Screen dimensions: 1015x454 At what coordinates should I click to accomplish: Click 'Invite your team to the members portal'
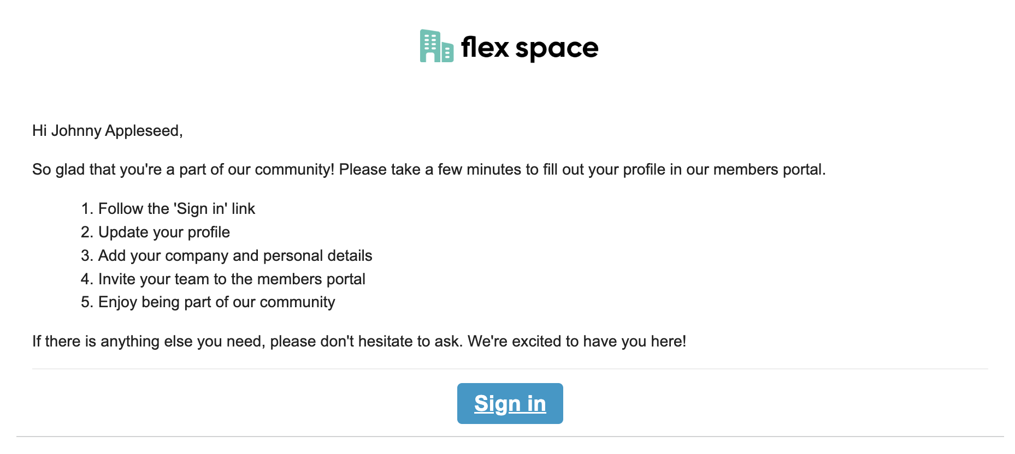[232, 279]
